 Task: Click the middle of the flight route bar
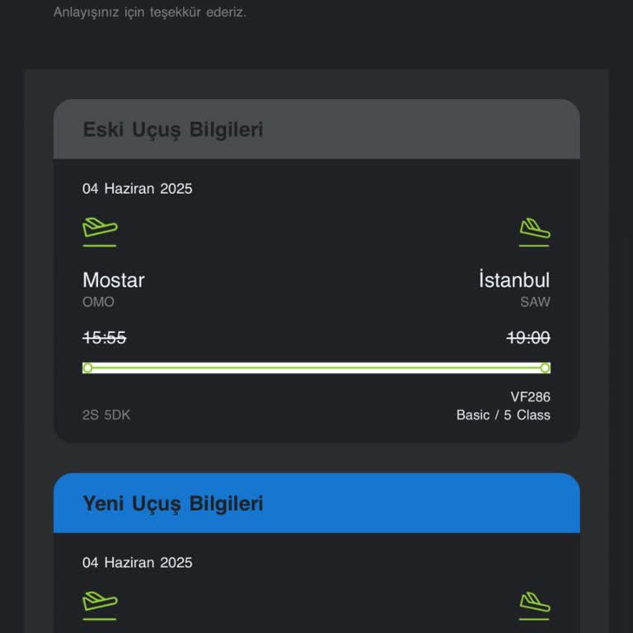click(x=316, y=368)
